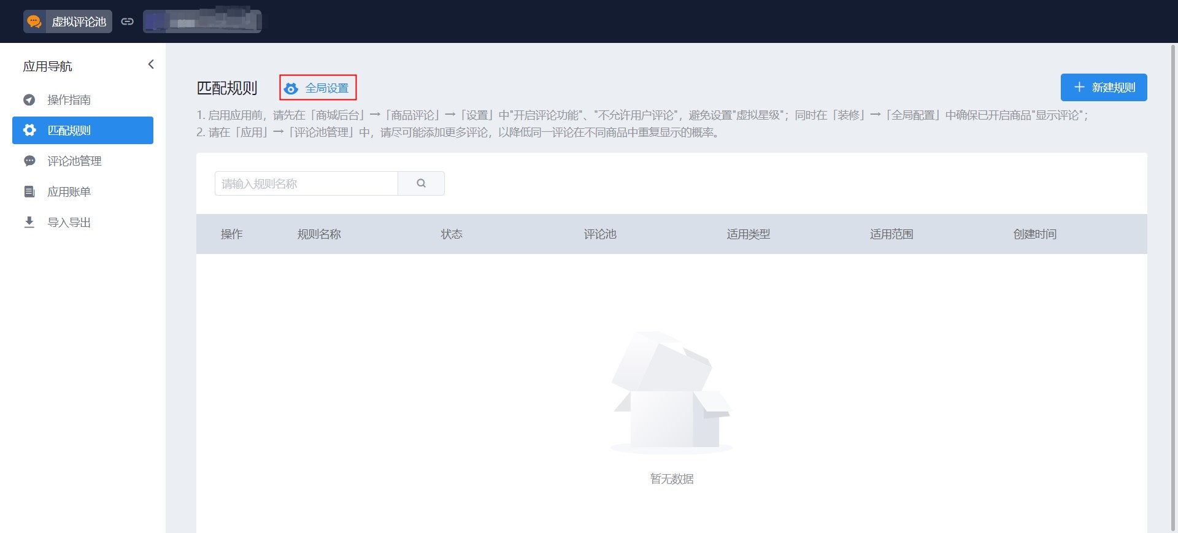The image size is (1178, 533).
Task: Click the 规则名称 column header
Action: [x=319, y=234]
